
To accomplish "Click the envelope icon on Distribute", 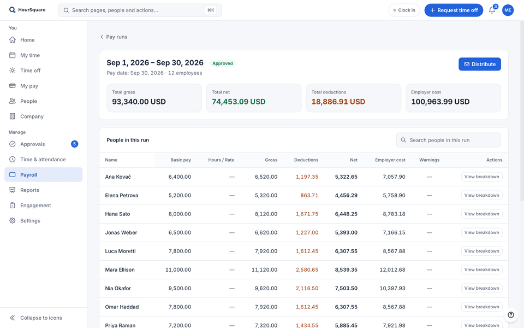I will [x=467, y=65].
